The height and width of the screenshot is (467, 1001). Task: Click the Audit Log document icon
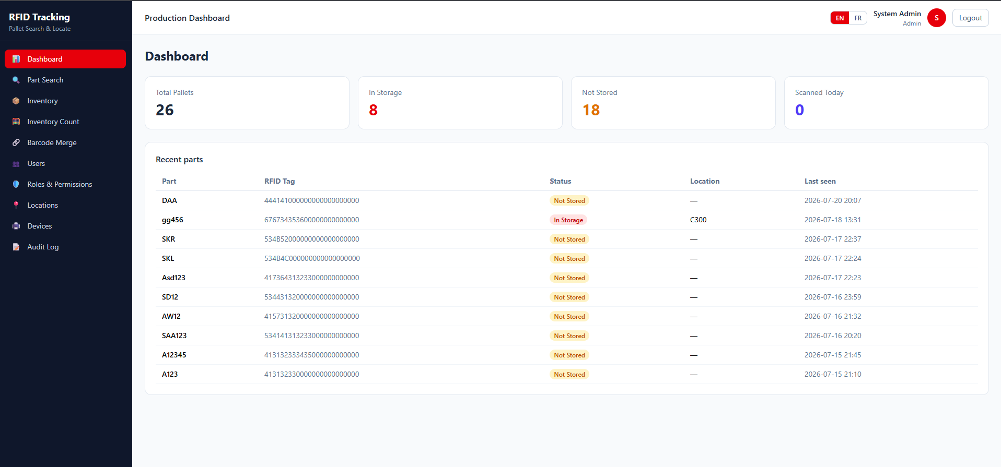click(x=16, y=247)
